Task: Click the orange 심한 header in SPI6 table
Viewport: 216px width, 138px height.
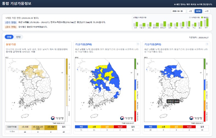Action: click(107, 127)
